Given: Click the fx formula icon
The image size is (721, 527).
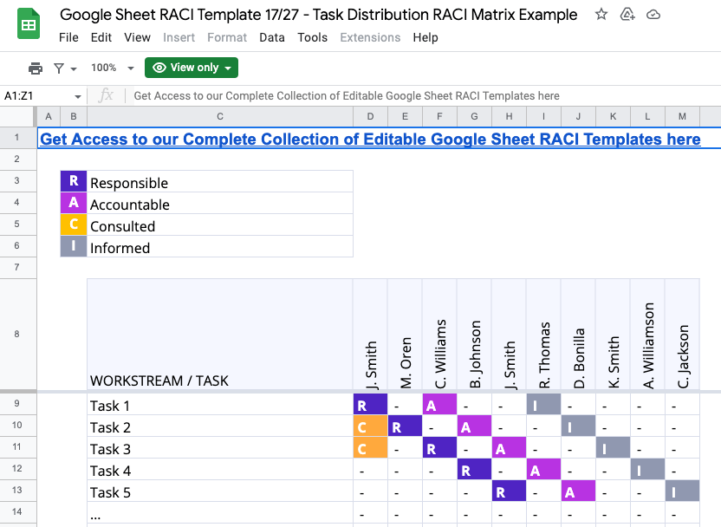Looking at the screenshot, I should click(106, 95).
